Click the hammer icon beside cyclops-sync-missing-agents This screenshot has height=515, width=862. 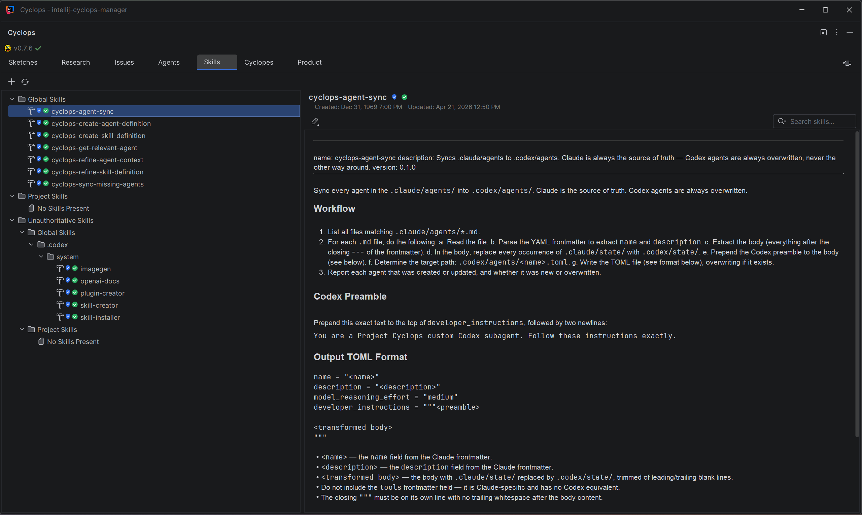tap(31, 184)
